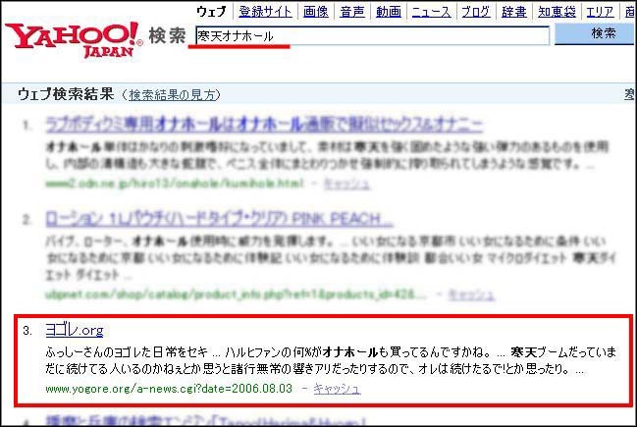Click the ウェブ検索結果 heading text
The width and height of the screenshot is (637, 427).
pos(66,94)
